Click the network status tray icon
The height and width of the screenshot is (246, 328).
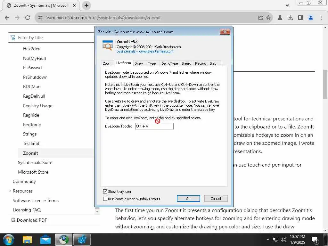(x=276, y=240)
